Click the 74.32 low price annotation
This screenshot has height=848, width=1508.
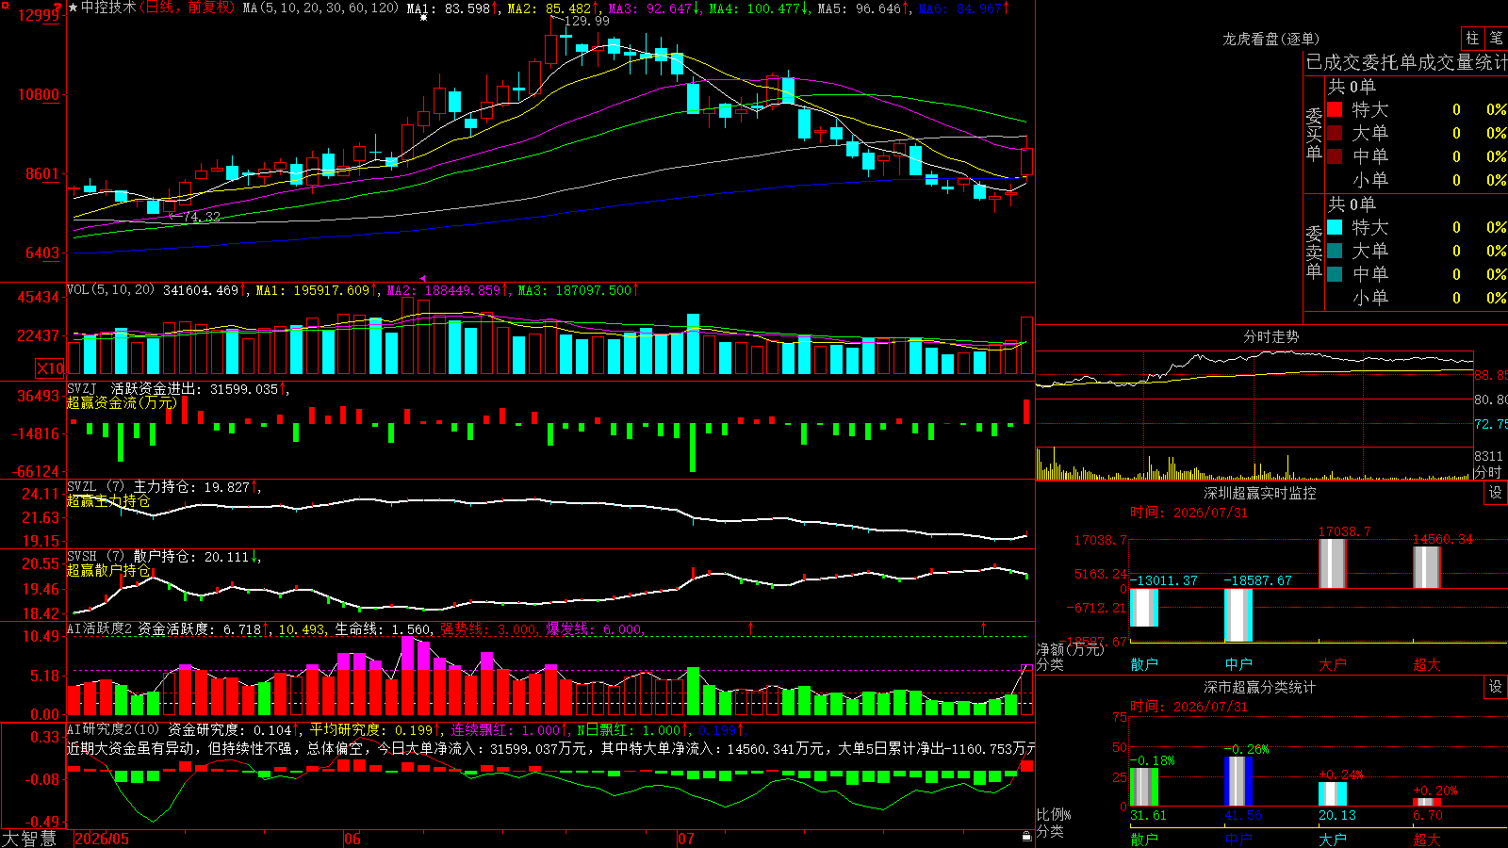click(202, 216)
